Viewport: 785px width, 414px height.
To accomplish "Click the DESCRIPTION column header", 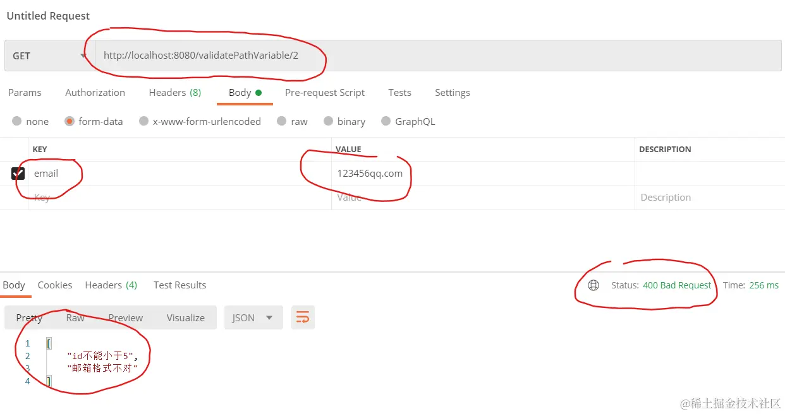I will click(665, 150).
